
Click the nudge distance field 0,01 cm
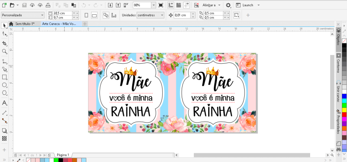182,15
